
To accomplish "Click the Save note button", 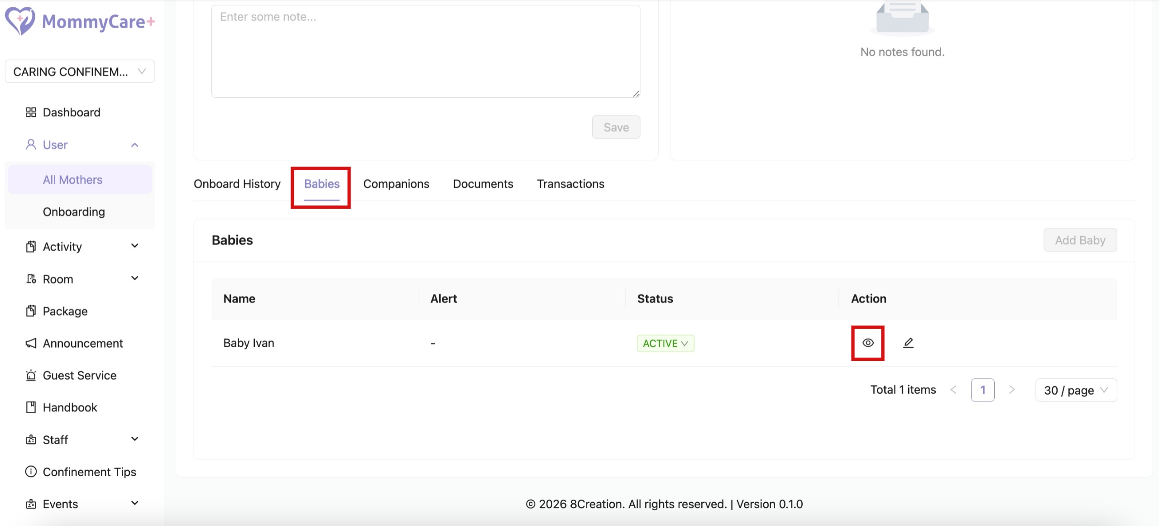I will click(616, 127).
